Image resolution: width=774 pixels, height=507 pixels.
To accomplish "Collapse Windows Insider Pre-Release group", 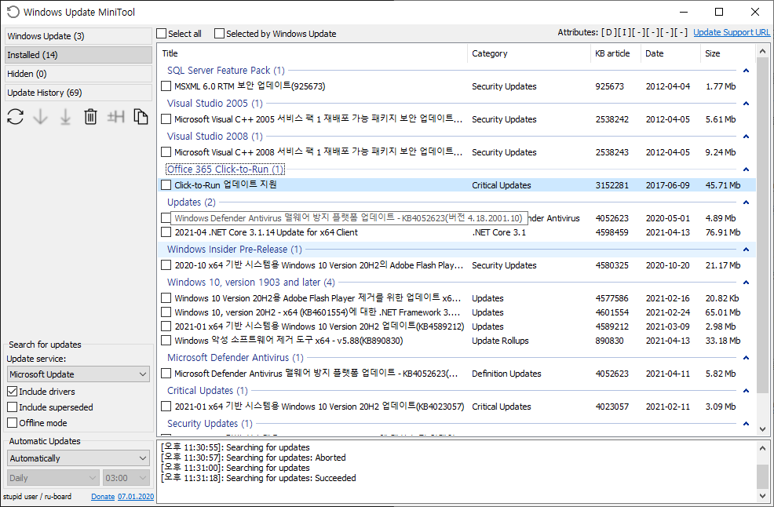I will [746, 250].
